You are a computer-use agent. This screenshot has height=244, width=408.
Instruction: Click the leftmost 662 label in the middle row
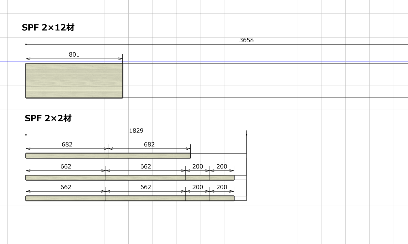(x=66, y=167)
